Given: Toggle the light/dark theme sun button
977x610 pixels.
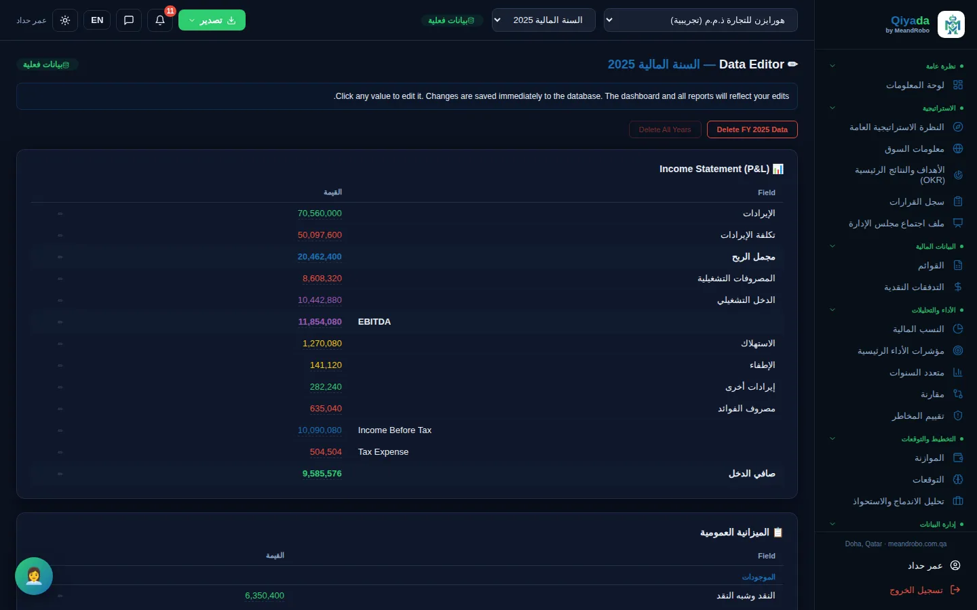Looking at the screenshot, I should 65,20.
